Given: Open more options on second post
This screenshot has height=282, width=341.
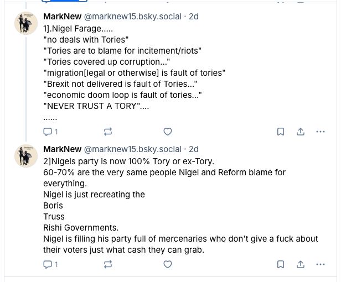Looking at the screenshot, I should (321, 264).
